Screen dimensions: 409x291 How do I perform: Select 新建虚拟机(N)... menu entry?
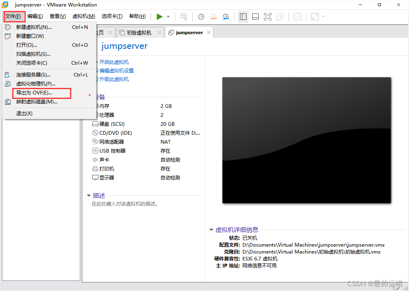point(50,27)
